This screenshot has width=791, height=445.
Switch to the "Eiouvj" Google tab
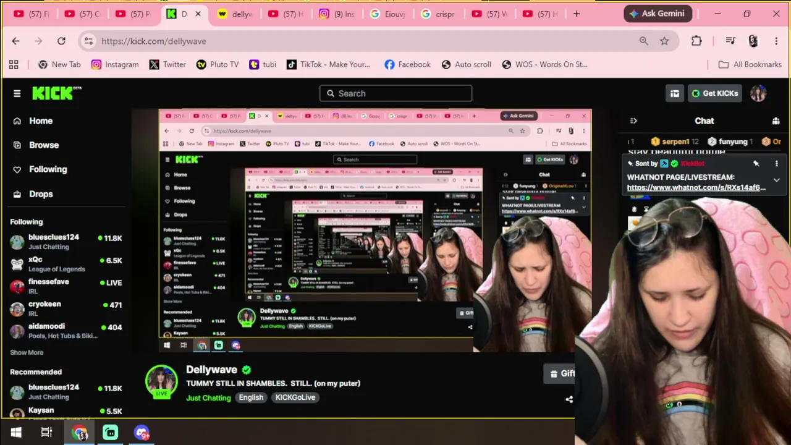[x=387, y=14]
